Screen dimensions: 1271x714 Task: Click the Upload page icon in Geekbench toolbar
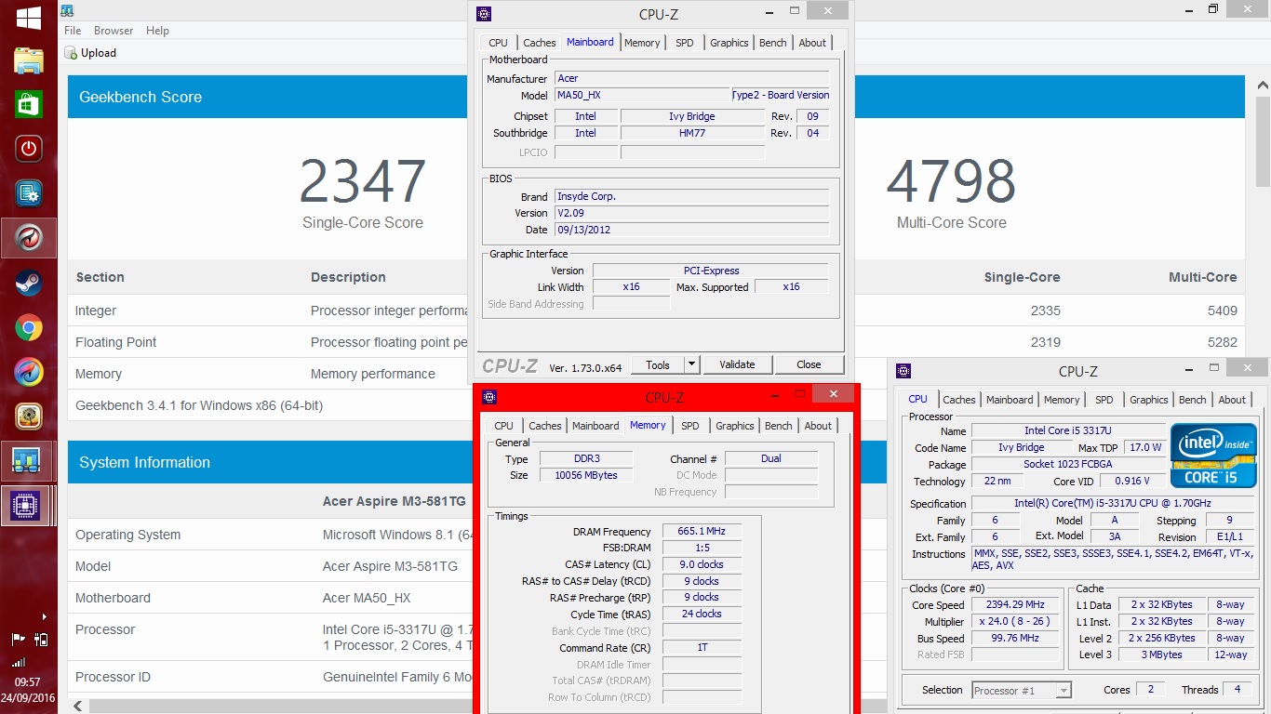tap(71, 53)
